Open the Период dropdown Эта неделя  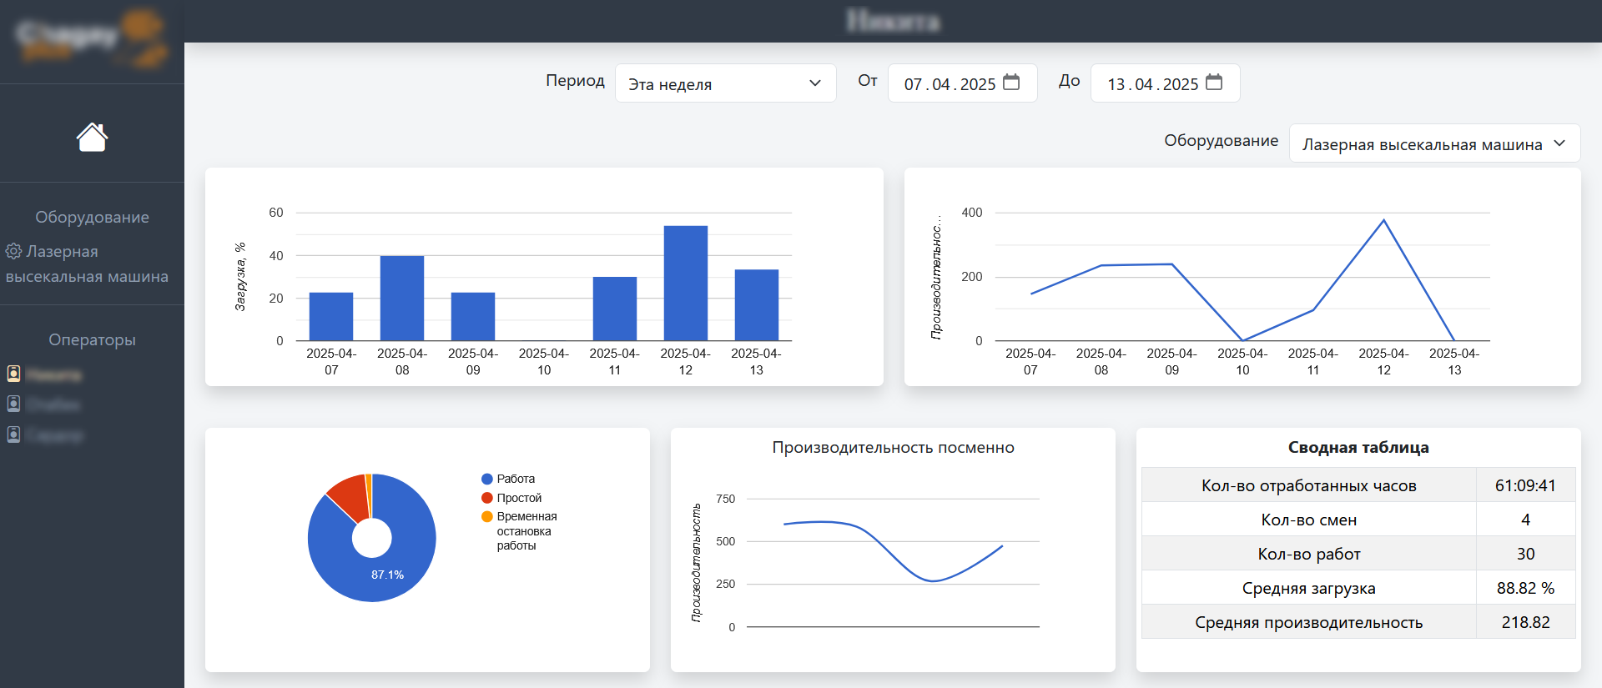[x=725, y=83]
